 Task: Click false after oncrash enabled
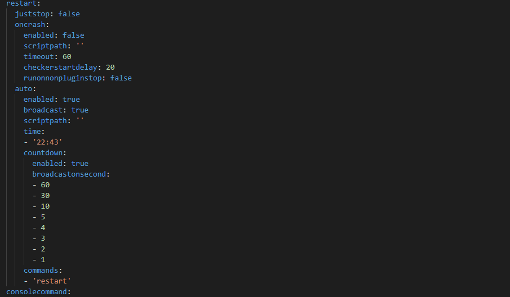point(73,35)
